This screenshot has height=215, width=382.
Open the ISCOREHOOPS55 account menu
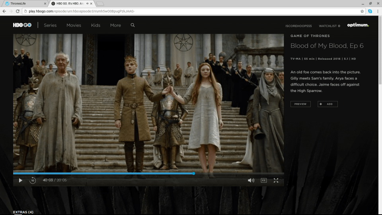point(298,26)
